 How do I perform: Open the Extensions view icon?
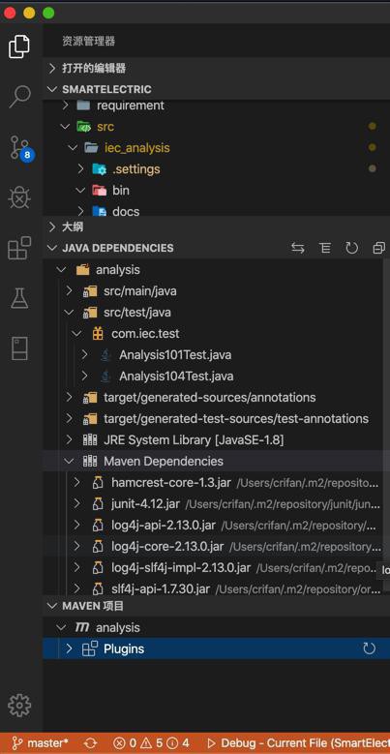click(19, 248)
